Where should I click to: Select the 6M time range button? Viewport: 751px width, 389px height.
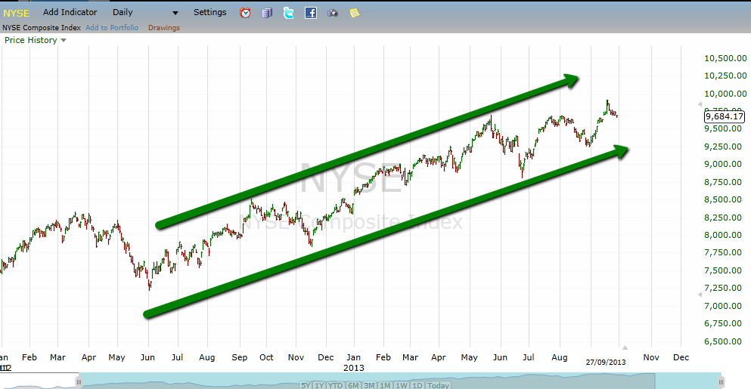(x=355, y=385)
